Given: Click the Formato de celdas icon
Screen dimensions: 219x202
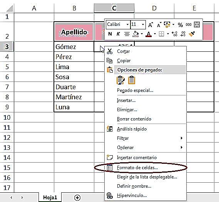Looking at the screenshot, I should pos(110,168).
